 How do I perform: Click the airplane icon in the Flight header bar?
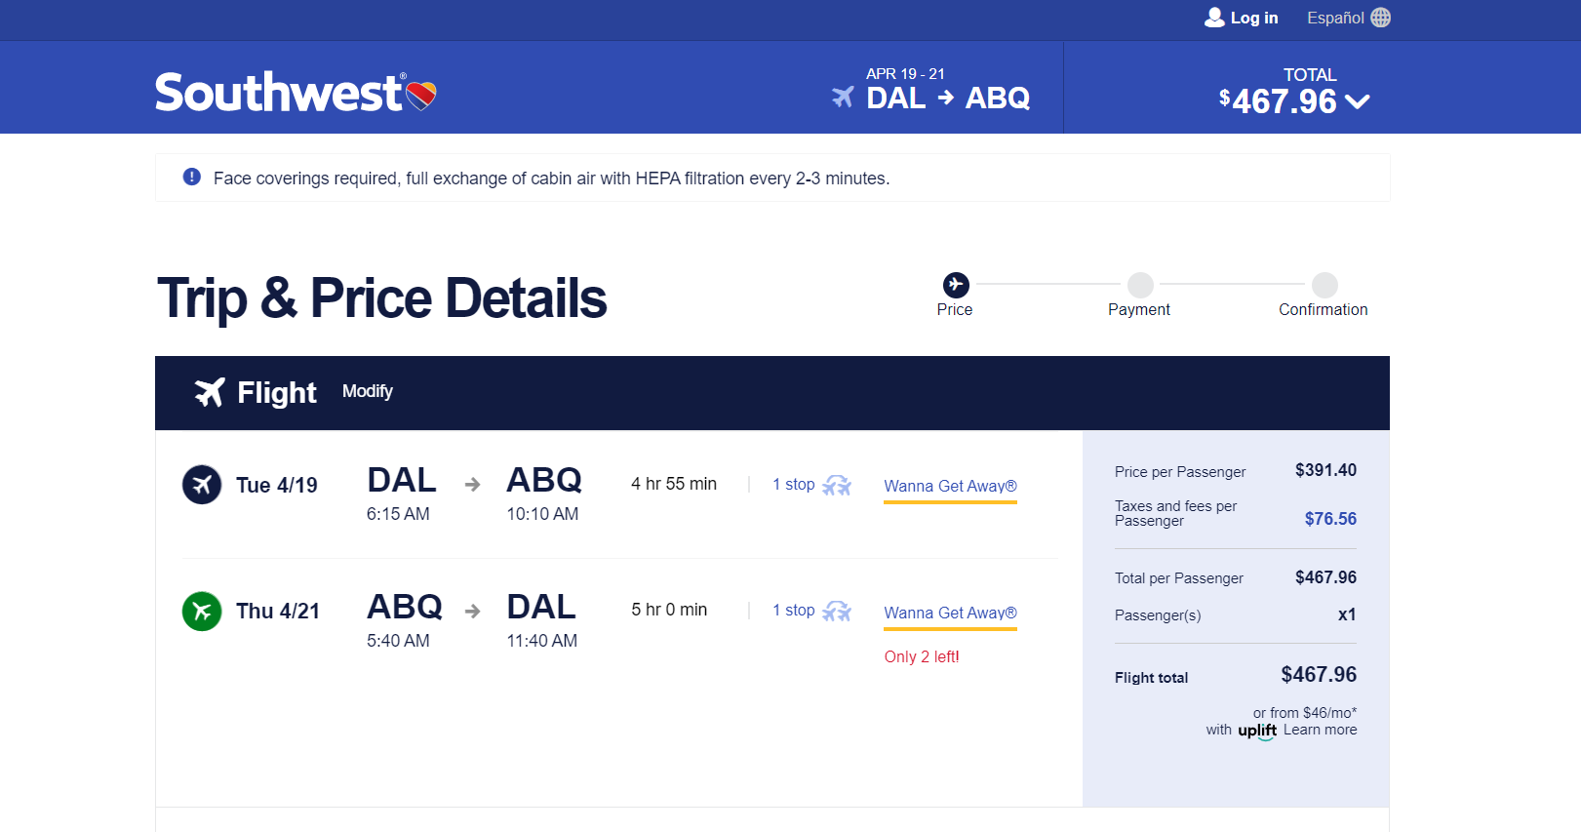[208, 391]
